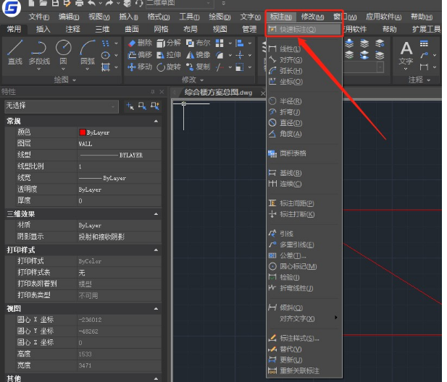Choose 倾斜(Q) oblique

pyautogui.click(x=304, y=307)
